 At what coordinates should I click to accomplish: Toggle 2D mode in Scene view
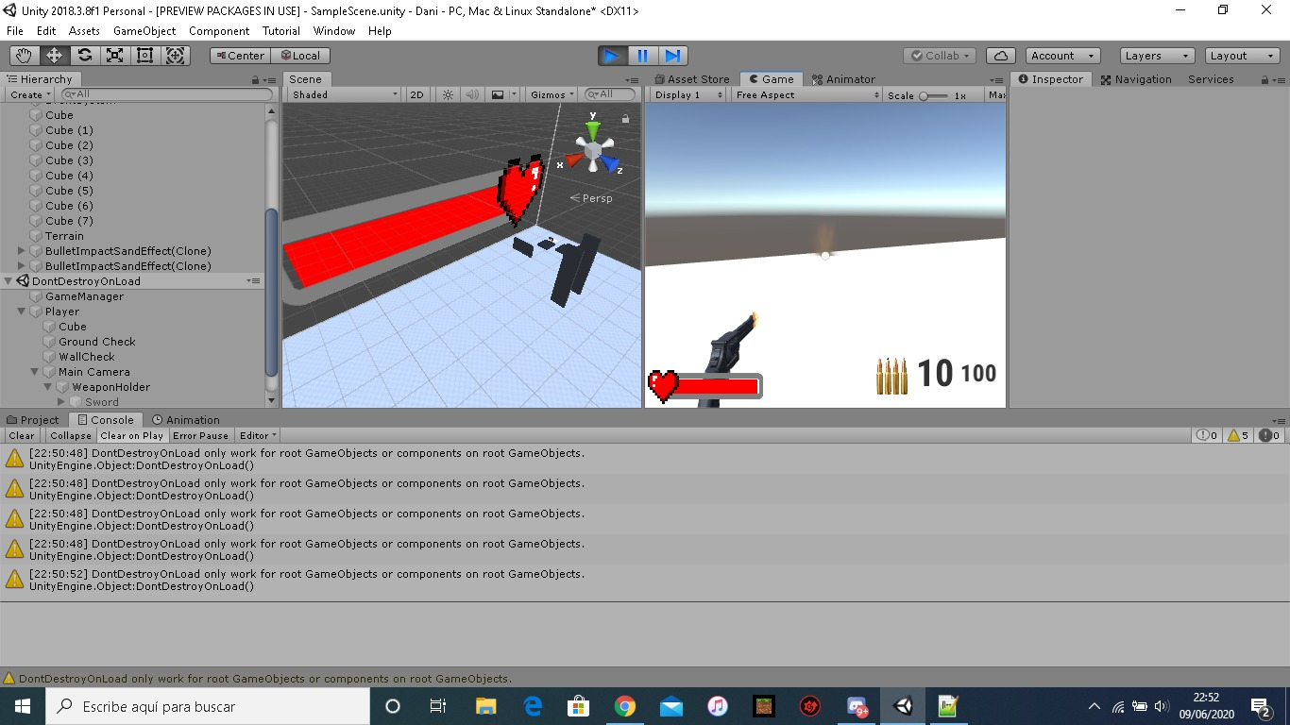(416, 94)
